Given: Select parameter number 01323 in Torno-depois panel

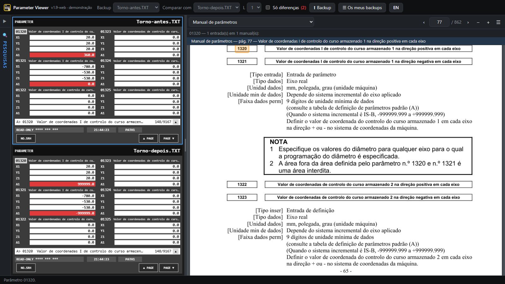Looking at the screenshot, I should coord(106,161).
